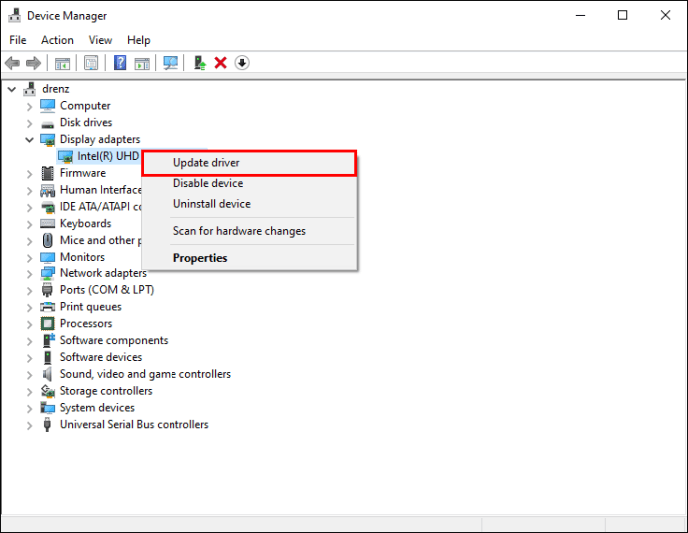Collapse the Display adapters category
This screenshot has width=688, height=533.
29,140
